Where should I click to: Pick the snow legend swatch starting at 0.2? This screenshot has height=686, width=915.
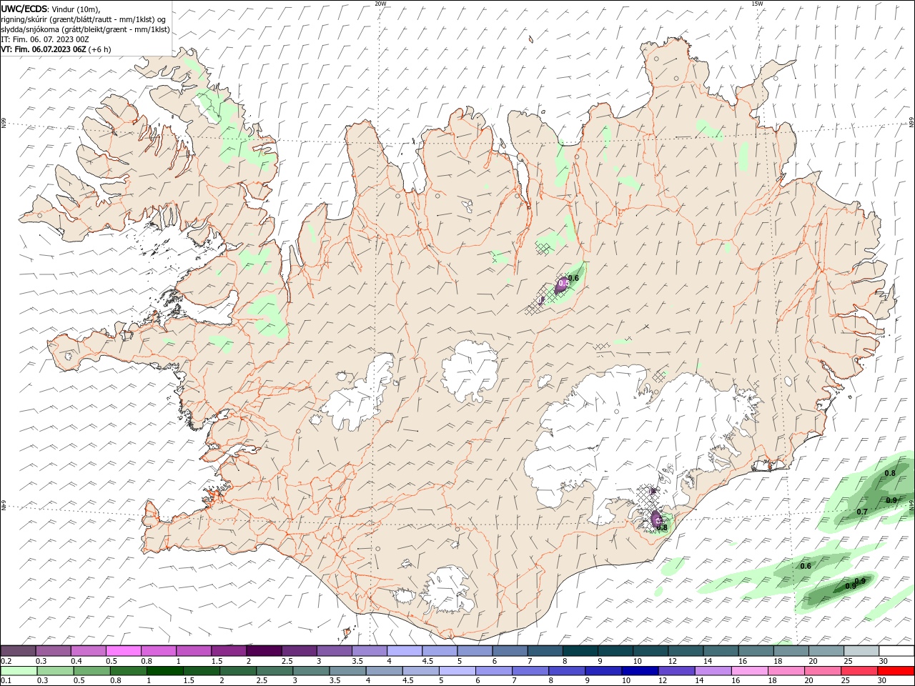coord(18,651)
